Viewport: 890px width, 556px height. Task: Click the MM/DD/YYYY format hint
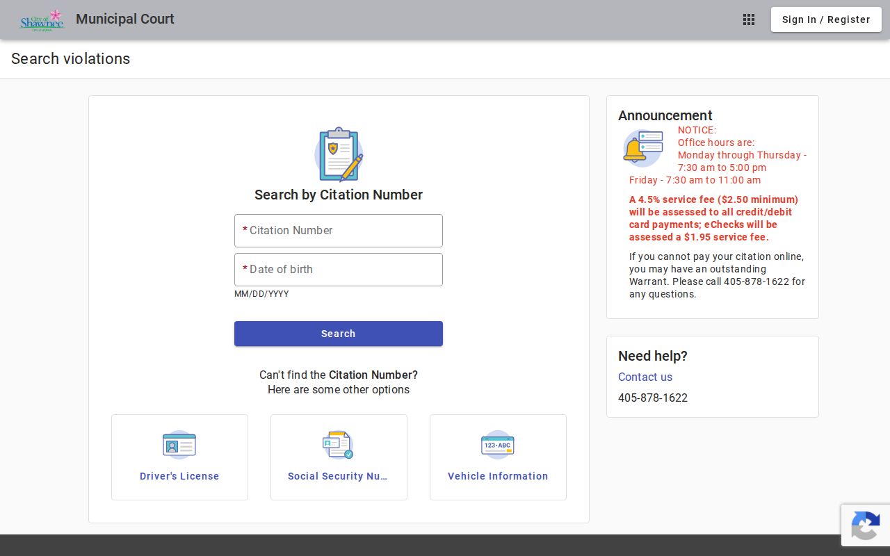261,294
